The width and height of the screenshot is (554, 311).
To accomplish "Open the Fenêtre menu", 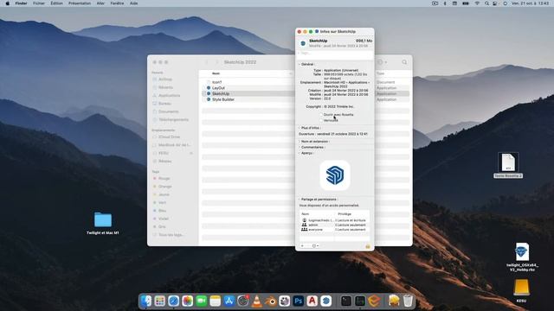I will coord(117,3).
